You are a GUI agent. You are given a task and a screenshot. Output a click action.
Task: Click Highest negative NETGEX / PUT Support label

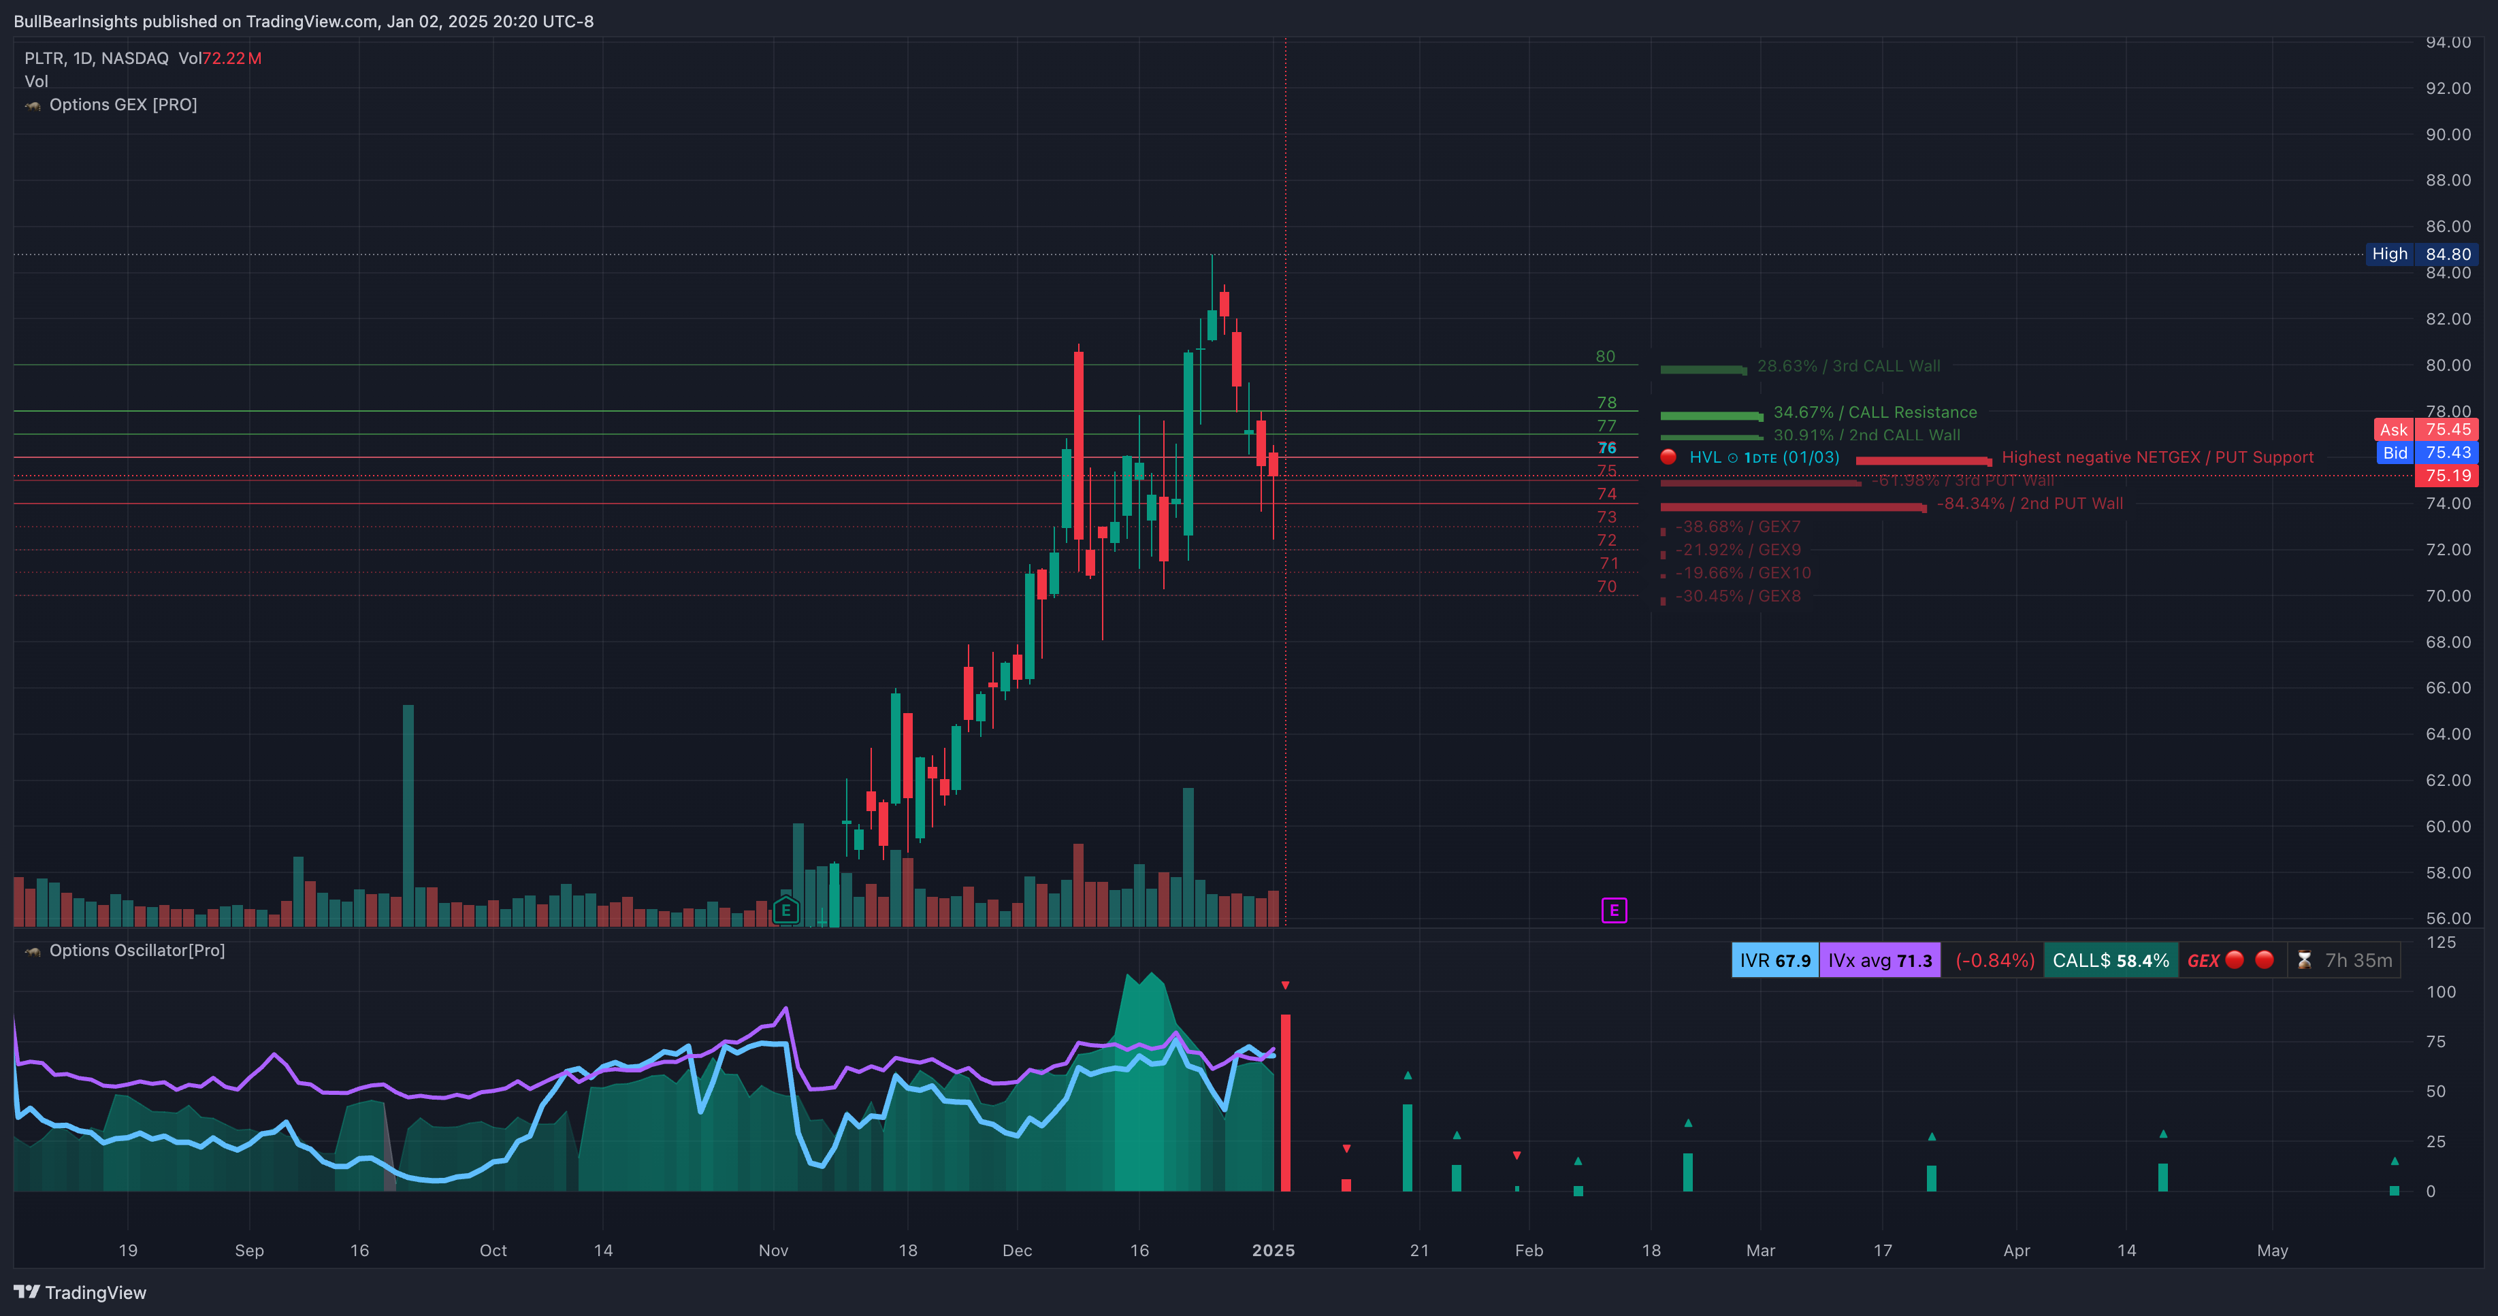2158,457
